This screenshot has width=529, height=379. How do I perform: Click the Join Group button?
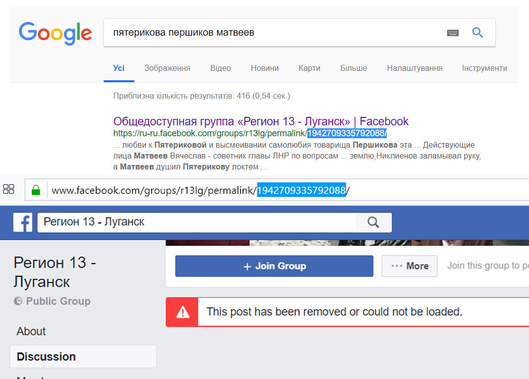274,266
